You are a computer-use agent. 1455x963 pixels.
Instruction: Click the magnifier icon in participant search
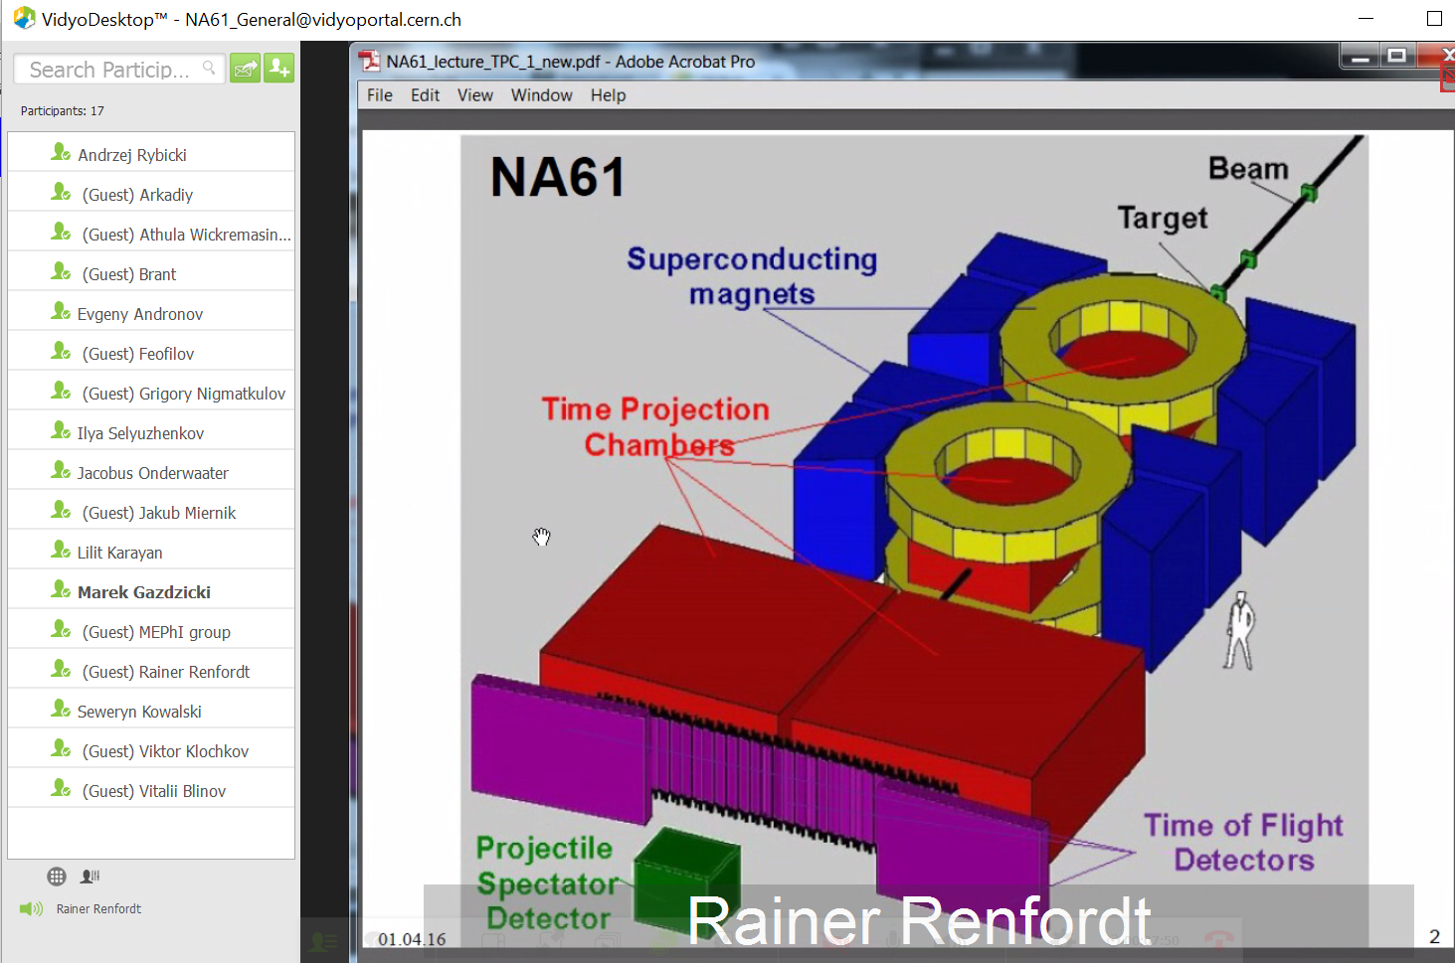coord(209,68)
